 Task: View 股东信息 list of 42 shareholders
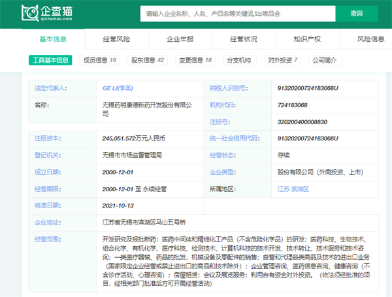(148, 61)
